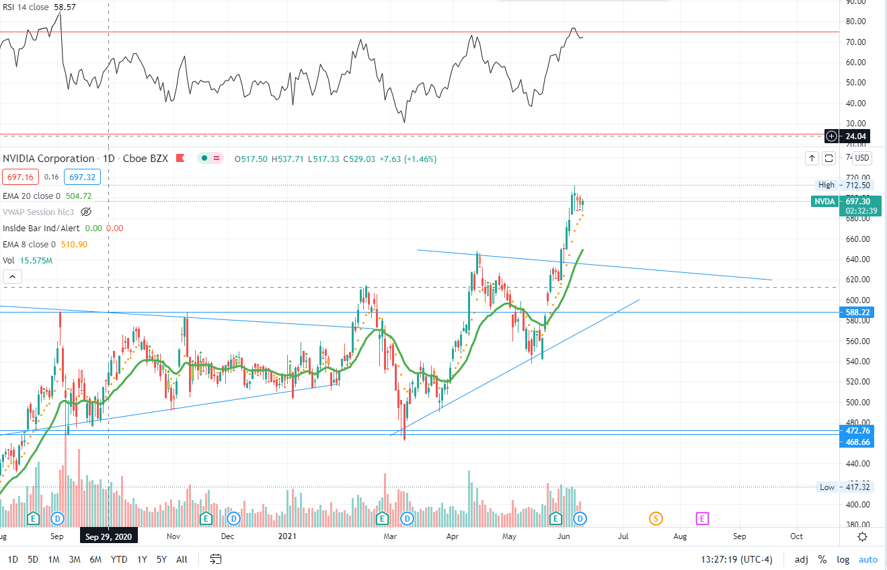Select the EMA 20 close indicator legend

point(47,196)
